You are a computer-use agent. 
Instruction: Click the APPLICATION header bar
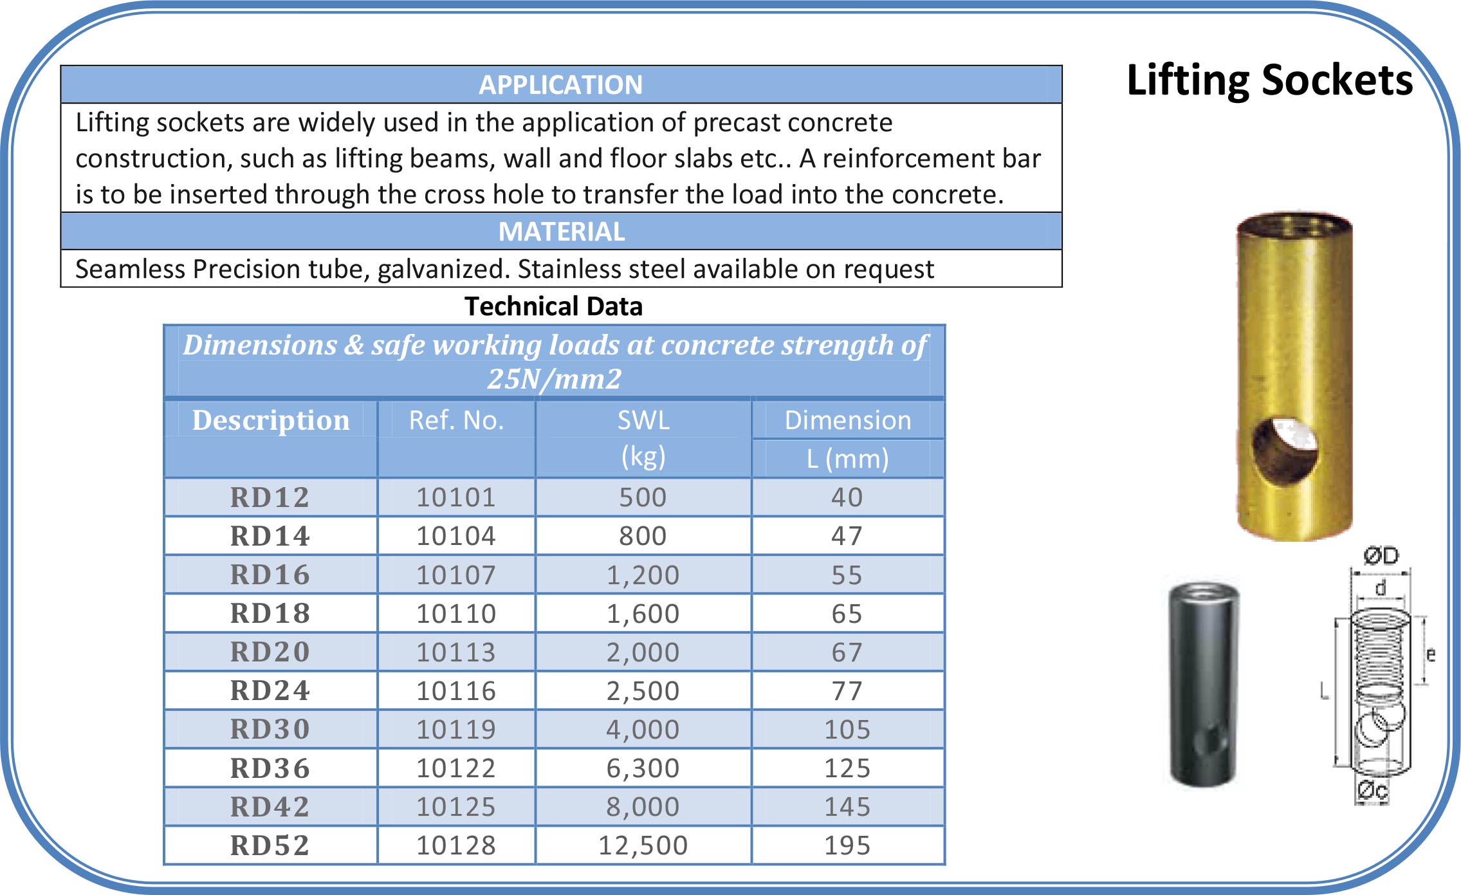coord(561,84)
